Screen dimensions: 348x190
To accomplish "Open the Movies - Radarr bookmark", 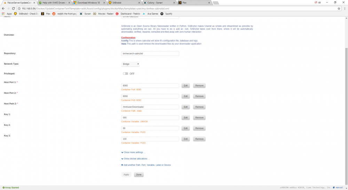I will tap(103, 14).
